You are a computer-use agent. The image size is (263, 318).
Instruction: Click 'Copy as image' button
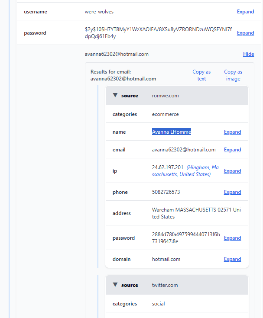(233, 75)
